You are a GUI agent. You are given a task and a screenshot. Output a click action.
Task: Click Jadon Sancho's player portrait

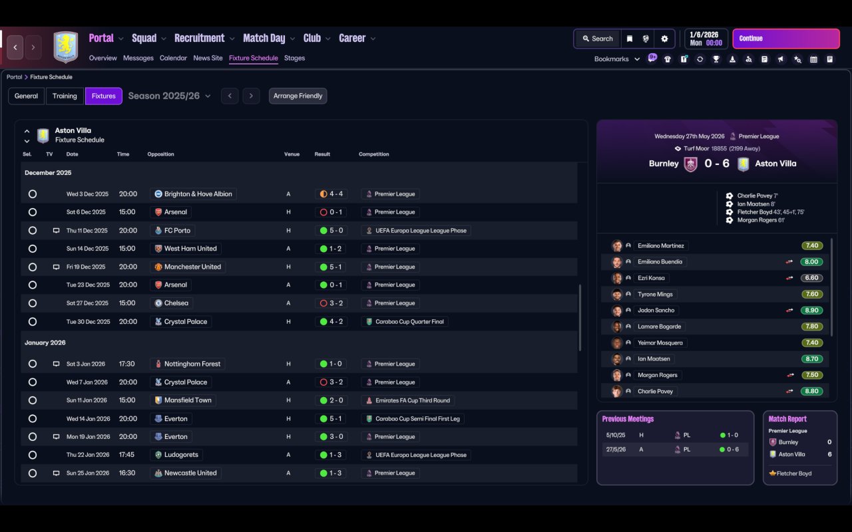click(617, 311)
